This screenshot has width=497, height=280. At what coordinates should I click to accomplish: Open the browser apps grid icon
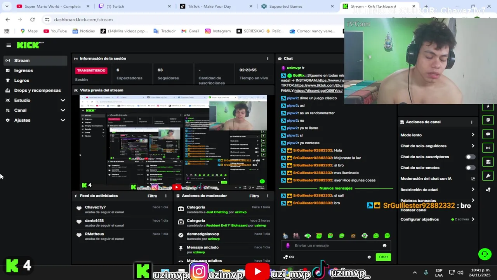tap(7, 31)
